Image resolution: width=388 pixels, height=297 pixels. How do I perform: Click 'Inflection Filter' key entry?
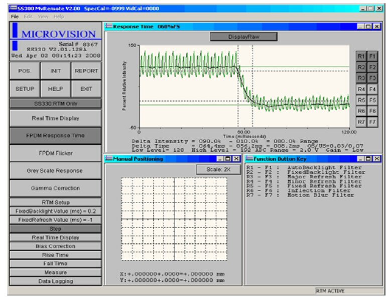[x=319, y=190]
